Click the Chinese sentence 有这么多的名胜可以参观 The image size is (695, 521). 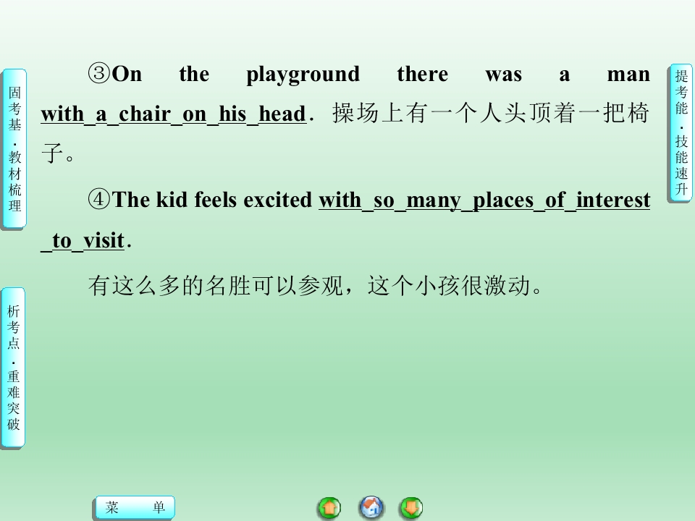215,285
